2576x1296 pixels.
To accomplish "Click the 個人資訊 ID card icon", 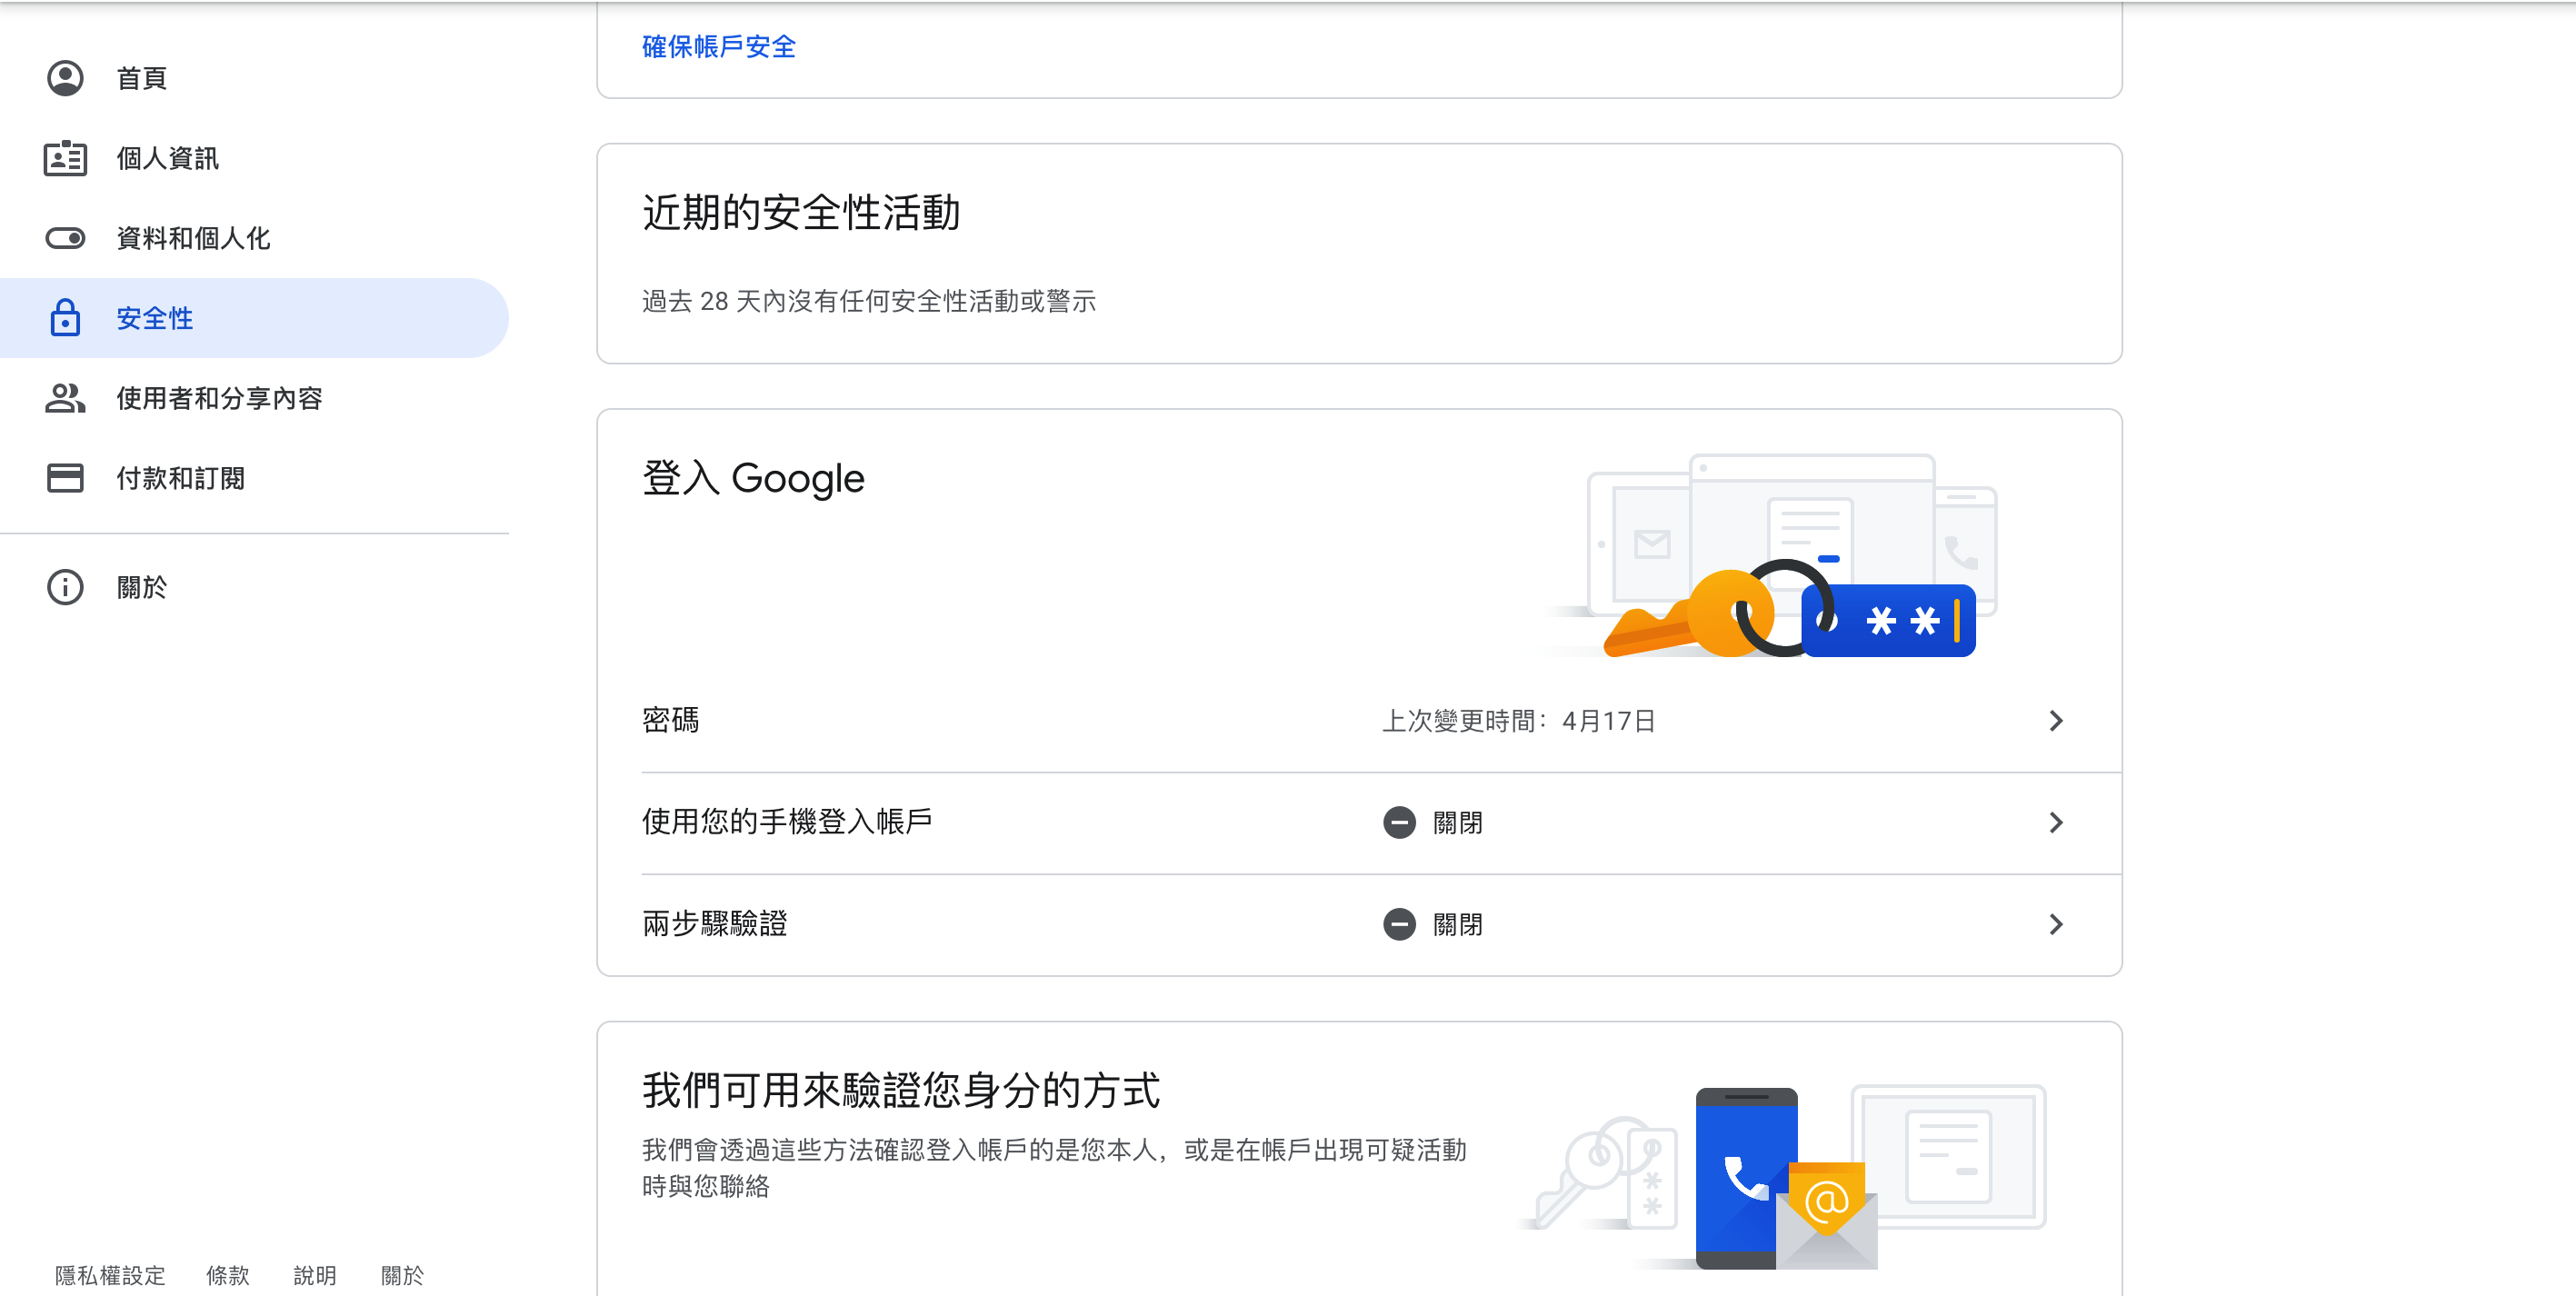I will pyautogui.click(x=65, y=158).
